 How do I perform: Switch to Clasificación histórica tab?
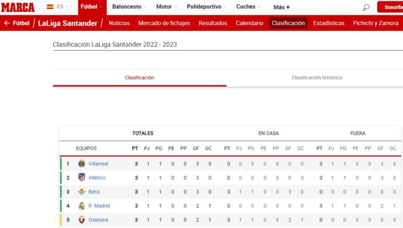click(x=316, y=78)
